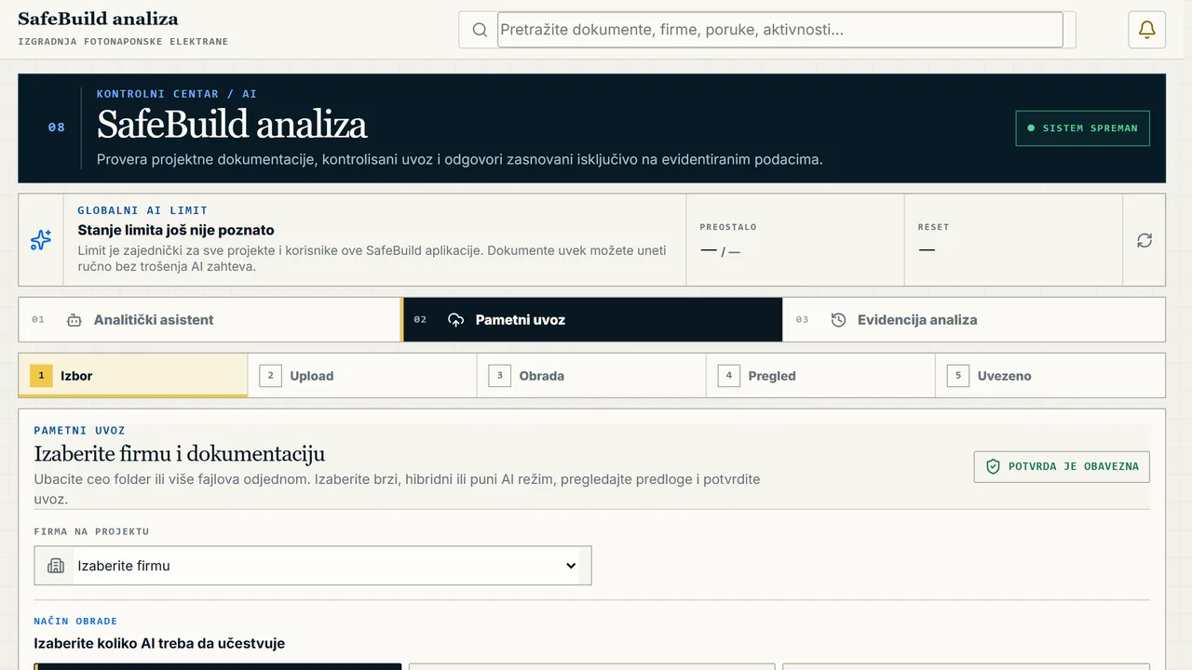Screen dimensions: 1192x670
Task: Click the notification bell icon
Action: [1146, 30]
